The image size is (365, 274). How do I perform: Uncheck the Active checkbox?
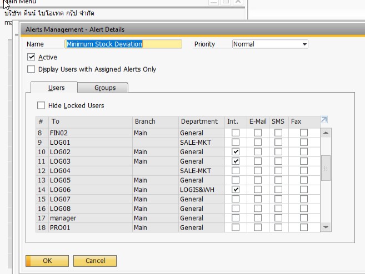31,57
